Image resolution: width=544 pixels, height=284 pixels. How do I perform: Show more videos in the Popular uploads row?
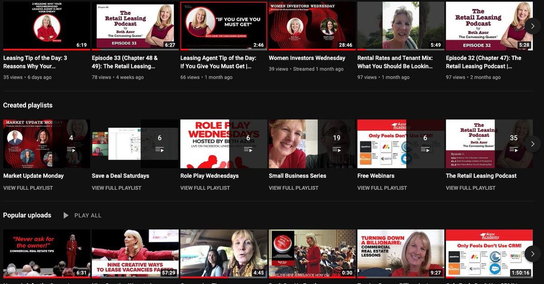tap(533, 254)
